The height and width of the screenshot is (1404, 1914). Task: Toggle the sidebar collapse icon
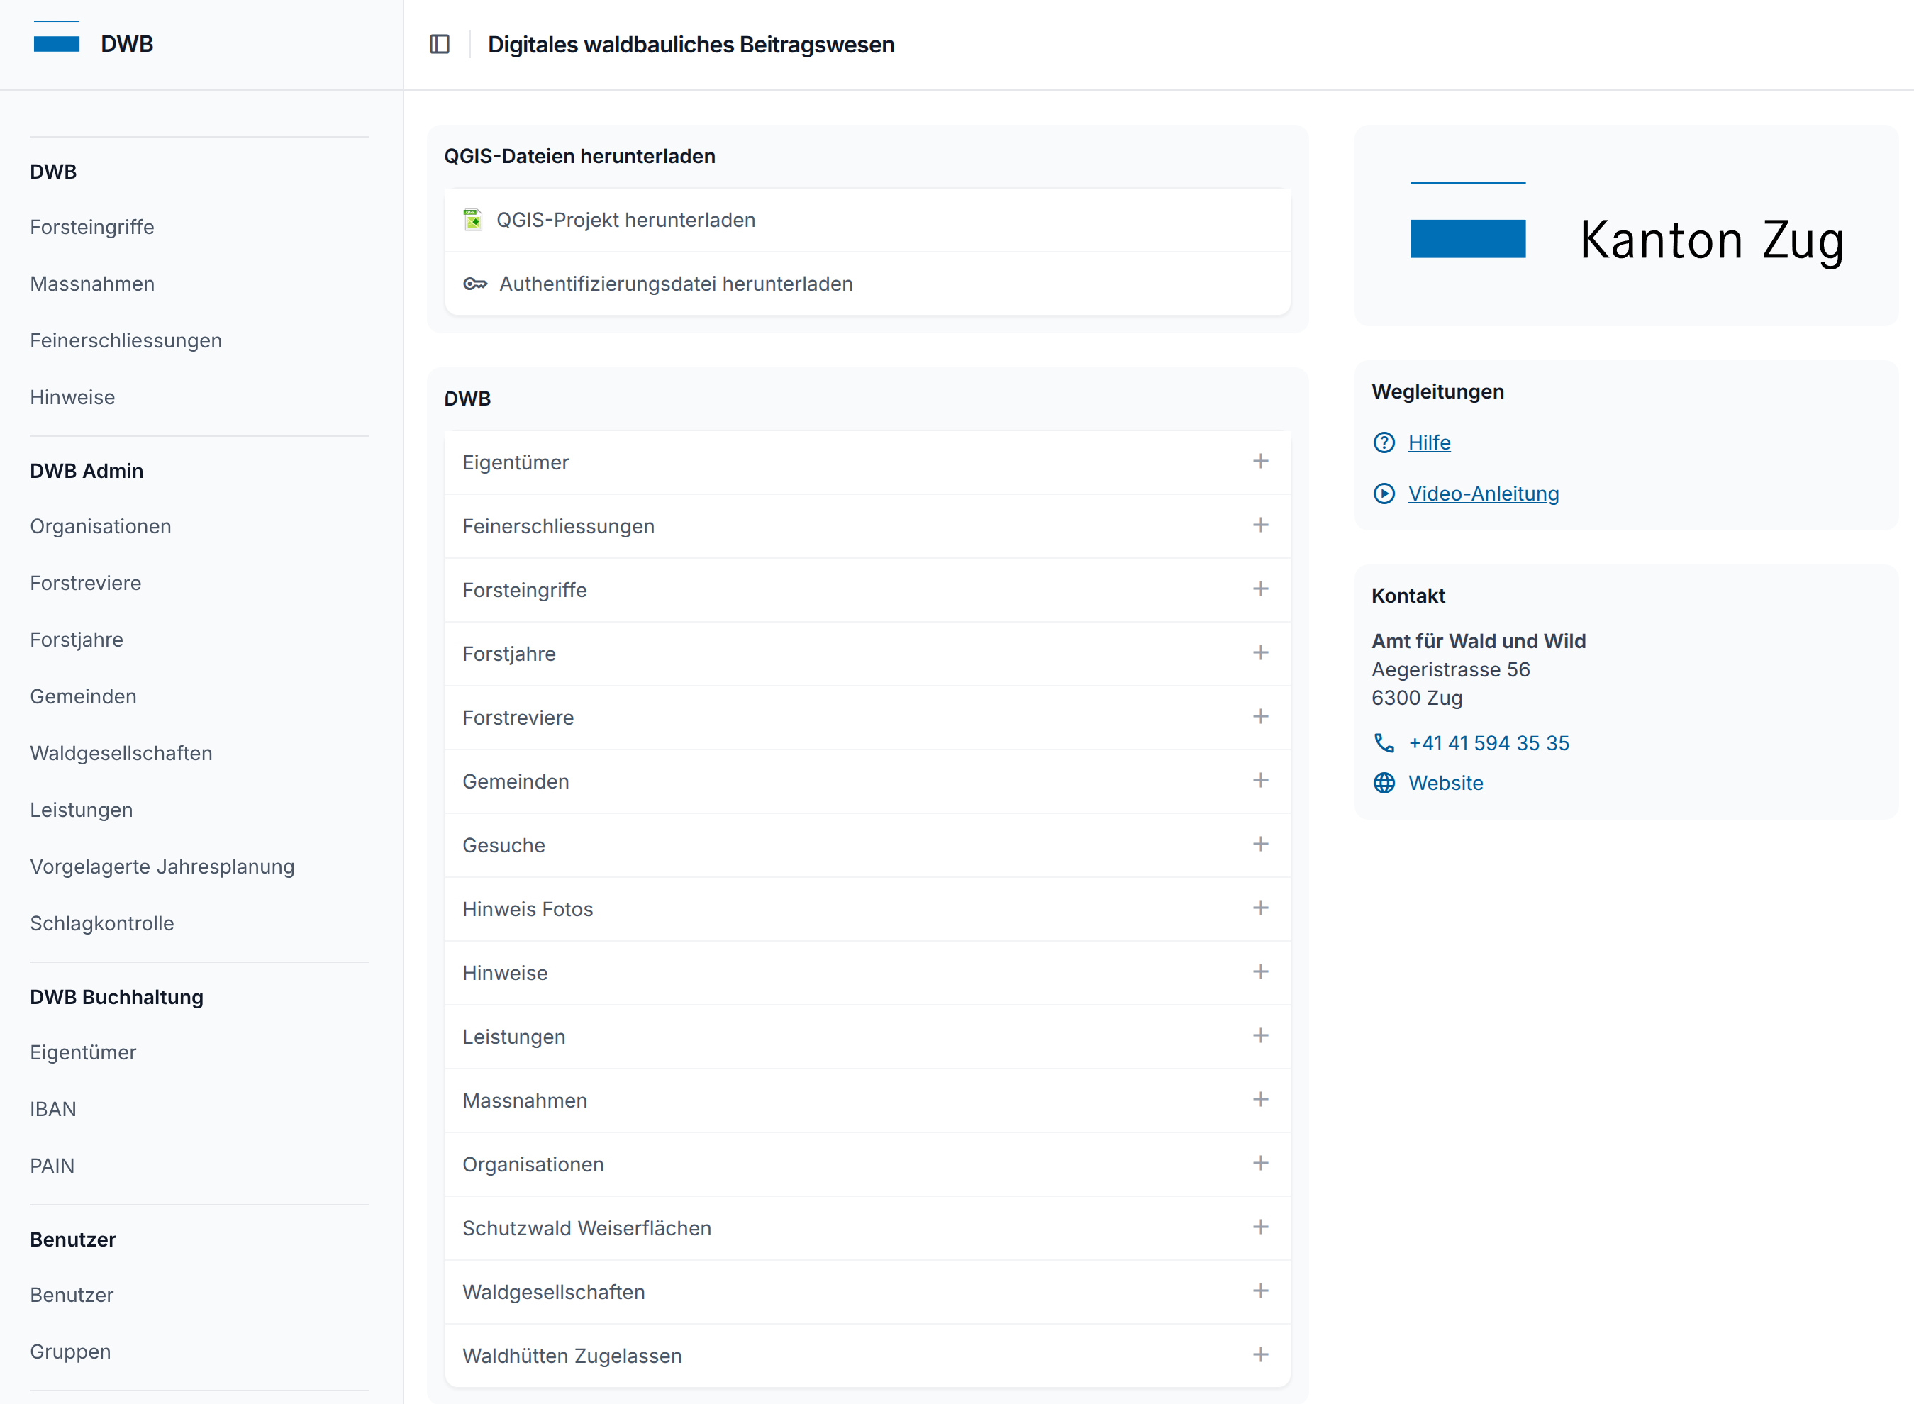440,44
